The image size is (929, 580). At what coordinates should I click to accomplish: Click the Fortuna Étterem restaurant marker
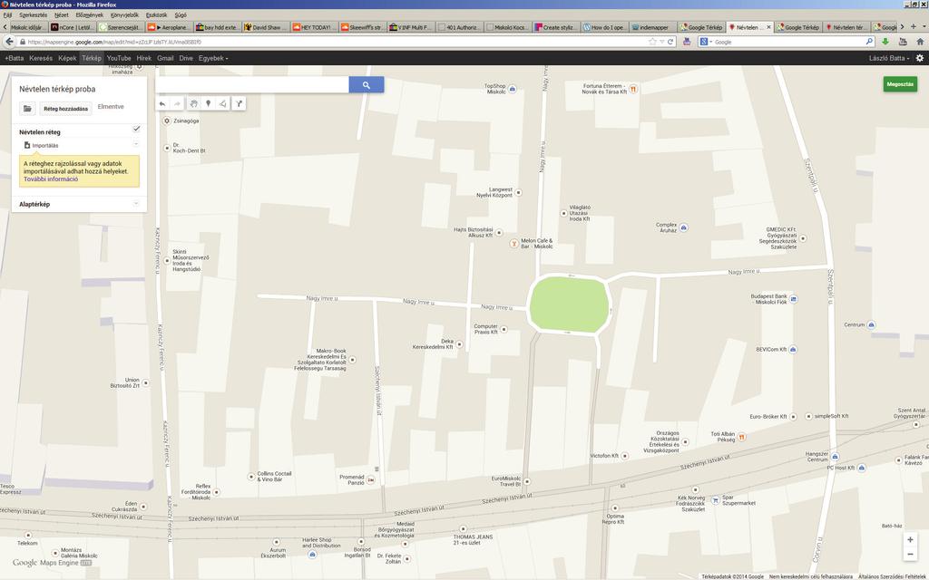point(633,89)
